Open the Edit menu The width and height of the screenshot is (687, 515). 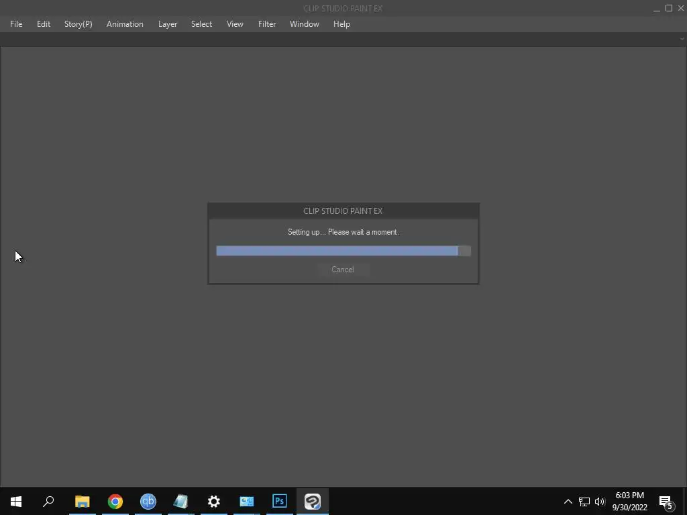coord(44,24)
